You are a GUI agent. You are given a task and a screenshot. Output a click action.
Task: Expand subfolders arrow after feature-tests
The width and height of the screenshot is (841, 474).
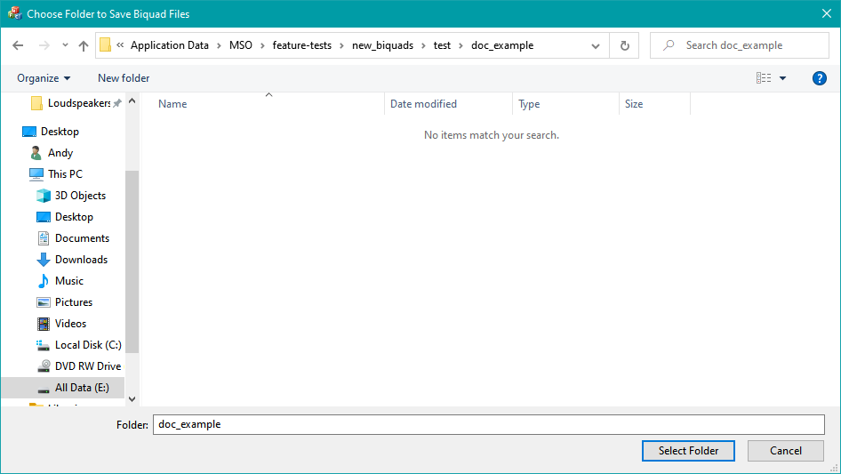(x=341, y=45)
